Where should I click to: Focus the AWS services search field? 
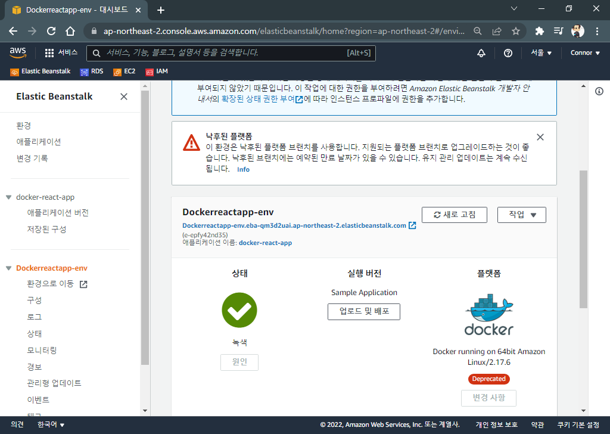(231, 53)
